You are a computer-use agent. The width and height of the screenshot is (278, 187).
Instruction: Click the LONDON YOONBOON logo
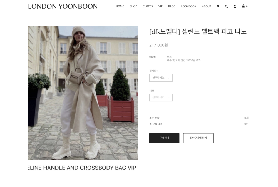[63, 6]
